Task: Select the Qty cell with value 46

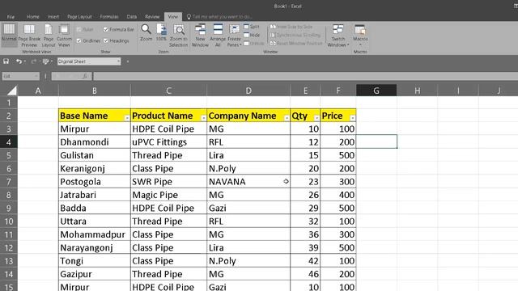Action: 305,274
